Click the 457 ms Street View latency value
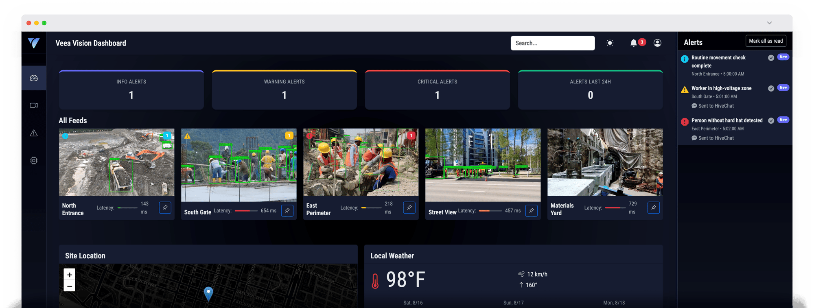This screenshot has width=814, height=308. point(513,211)
